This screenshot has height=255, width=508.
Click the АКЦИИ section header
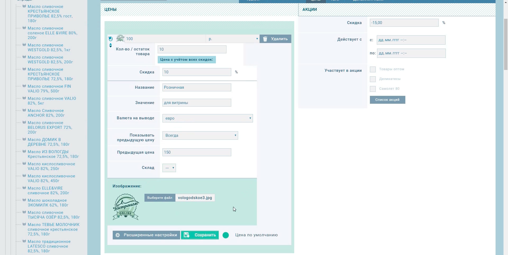[310, 10]
